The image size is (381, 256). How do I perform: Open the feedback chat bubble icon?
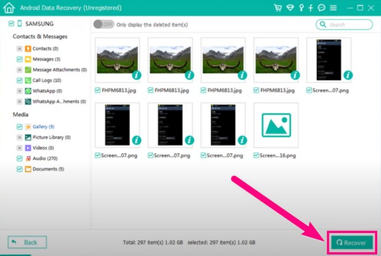point(322,8)
